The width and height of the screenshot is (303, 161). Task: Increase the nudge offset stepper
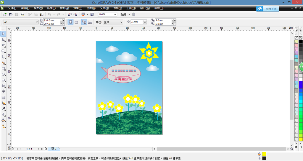click(145, 21)
